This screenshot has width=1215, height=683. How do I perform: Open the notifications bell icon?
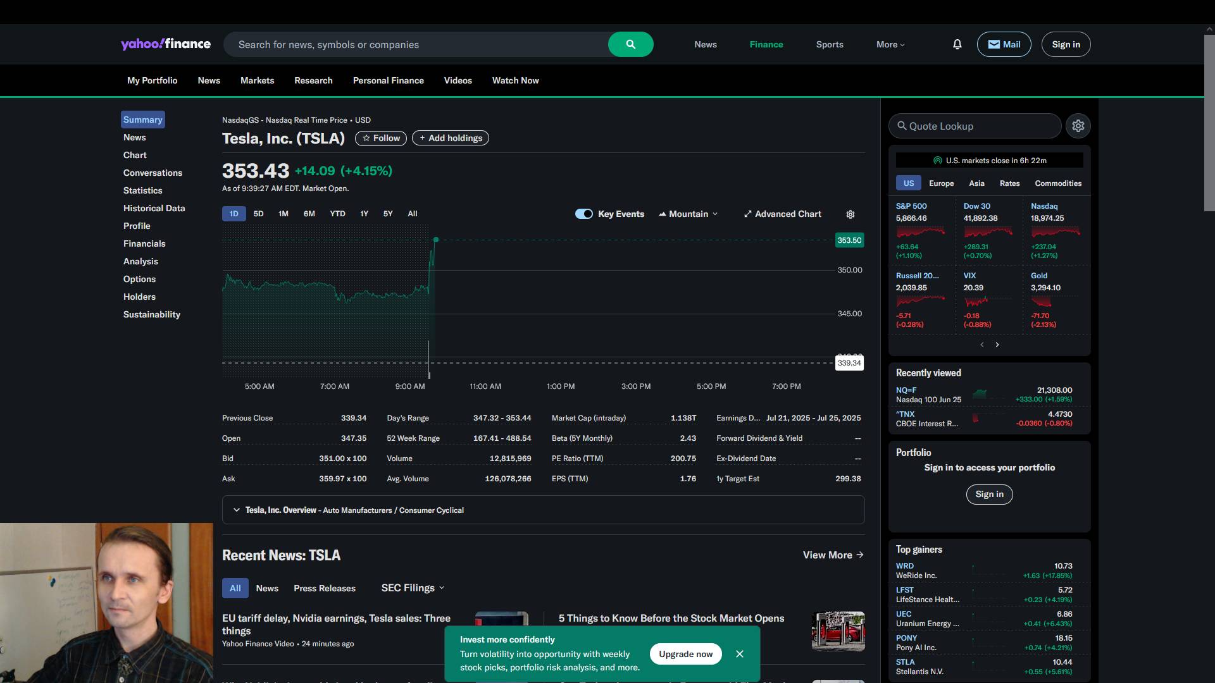pyautogui.click(x=957, y=44)
